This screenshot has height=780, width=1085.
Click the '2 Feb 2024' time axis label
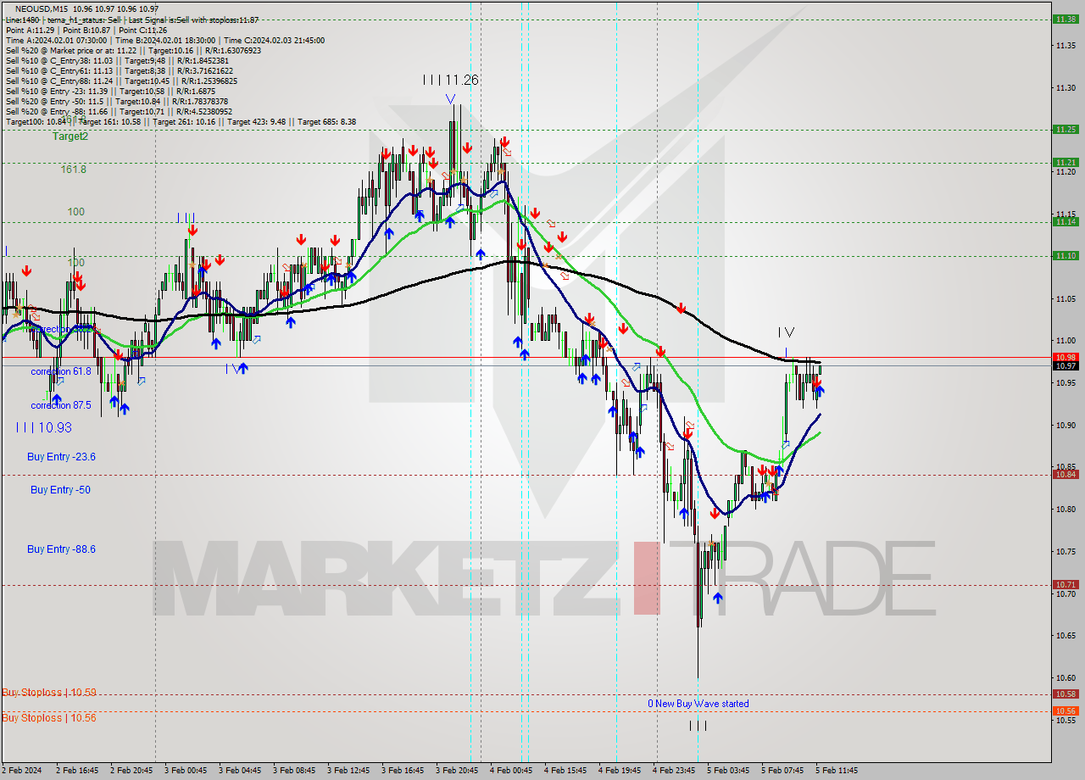[22, 771]
